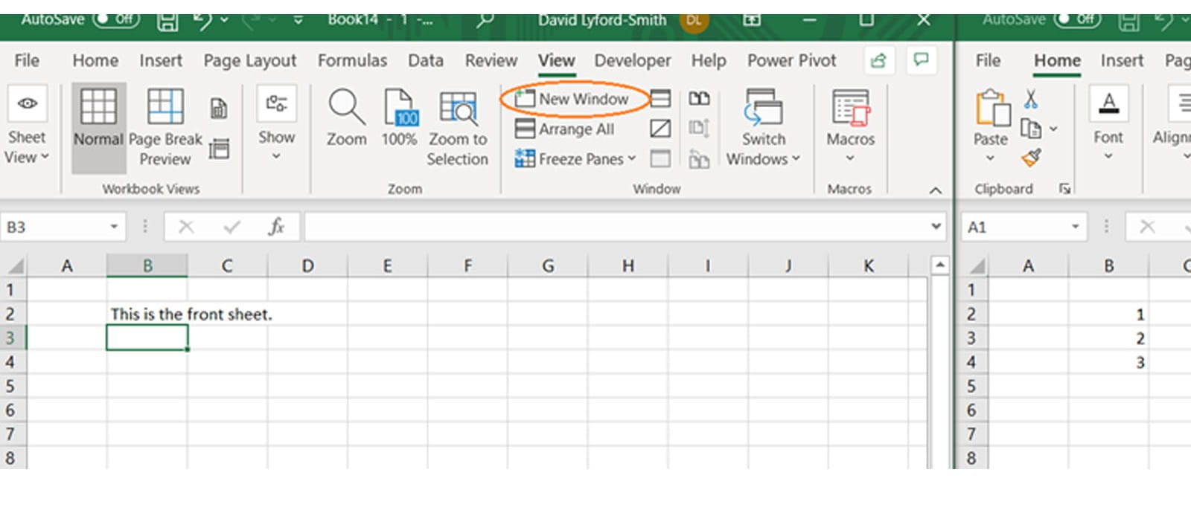Click View Side by Side icon

(699, 99)
